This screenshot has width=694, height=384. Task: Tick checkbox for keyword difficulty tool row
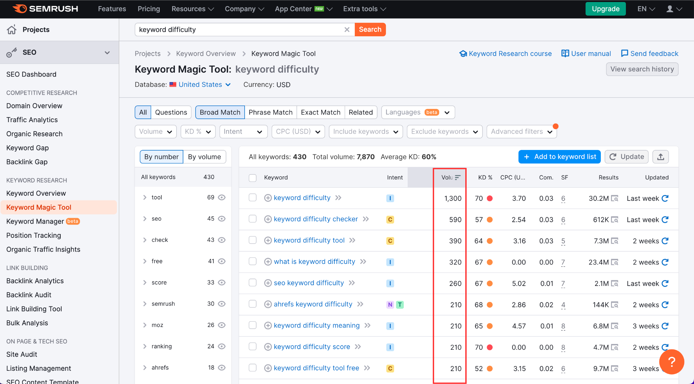(252, 240)
